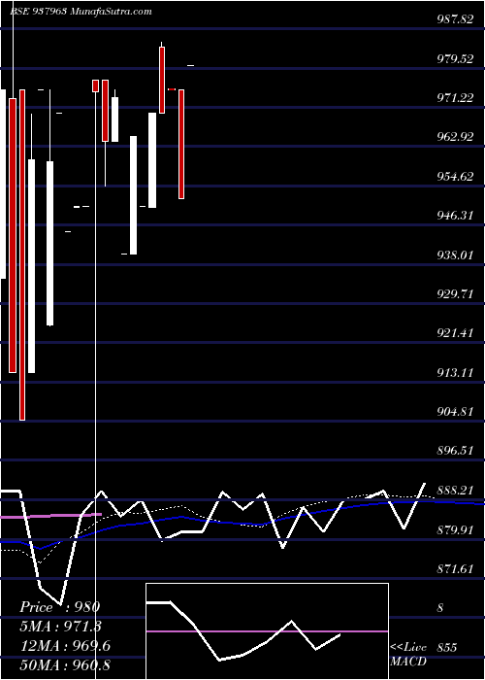Image resolution: width=485 pixels, height=680 pixels.
Task: Click the 921.41 price axis label
Action: (x=454, y=333)
